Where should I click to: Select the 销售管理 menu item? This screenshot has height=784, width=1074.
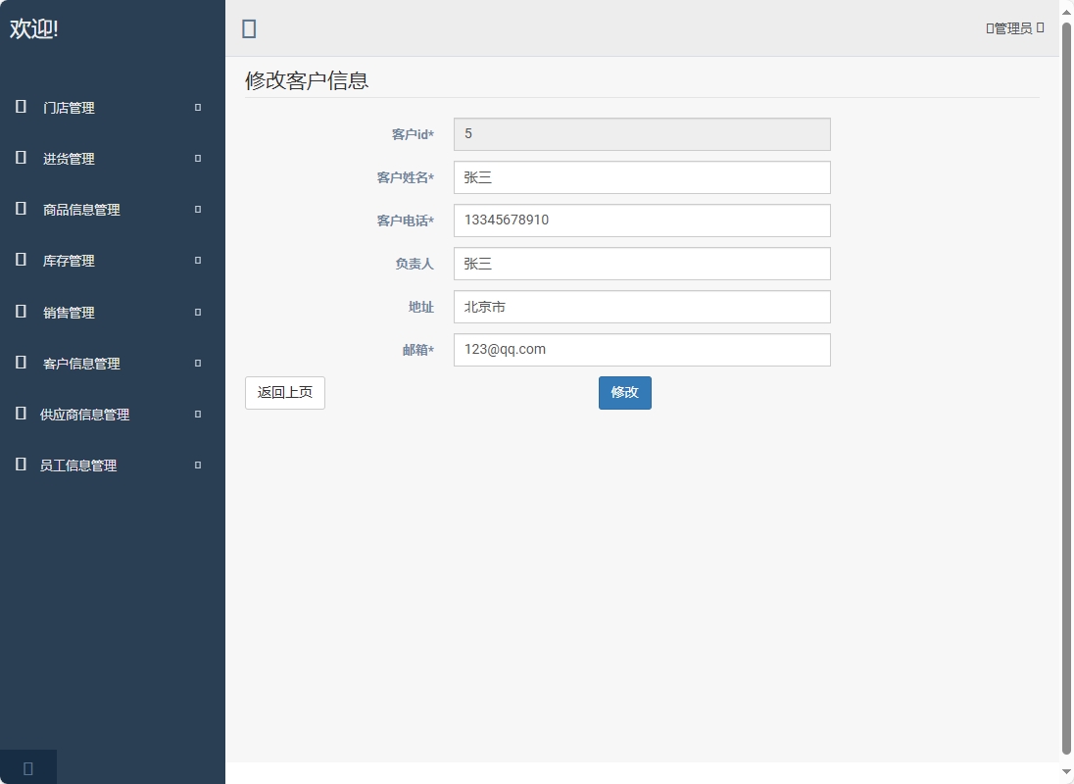(68, 312)
